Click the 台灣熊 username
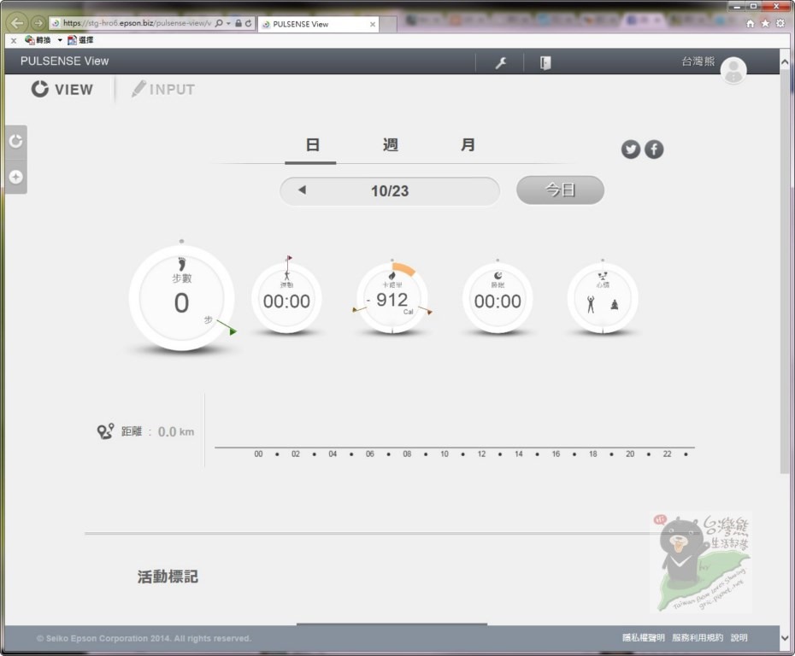Viewport: 795px width, 656px height. click(698, 61)
